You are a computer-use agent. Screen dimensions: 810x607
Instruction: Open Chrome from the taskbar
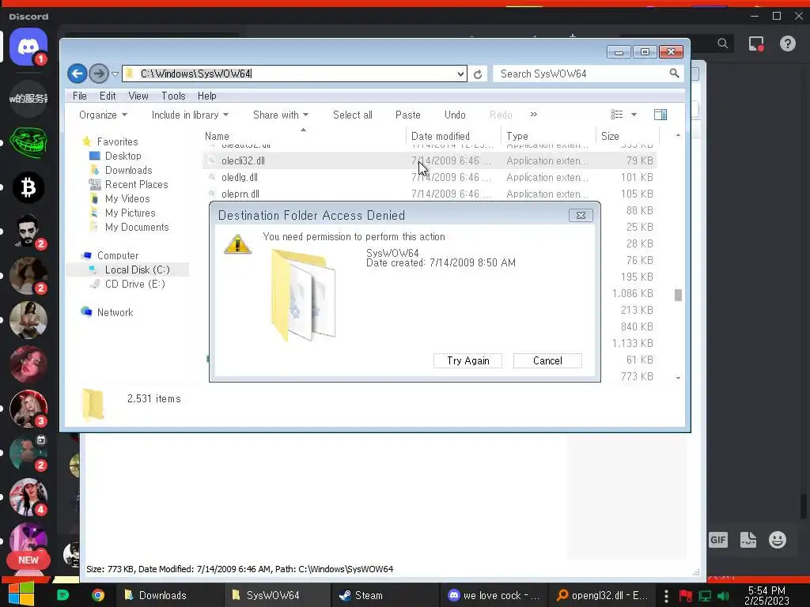[97, 595]
